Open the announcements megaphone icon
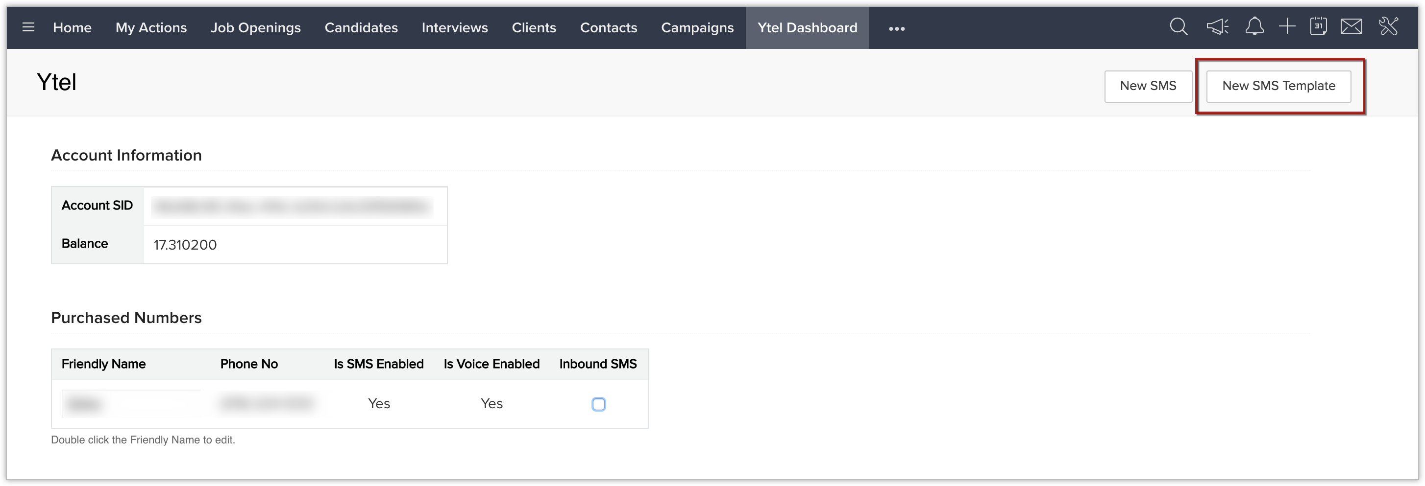 click(1218, 26)
